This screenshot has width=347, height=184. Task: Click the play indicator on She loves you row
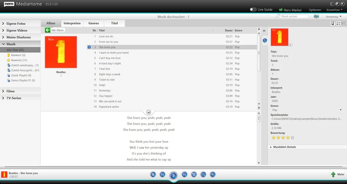[89, 47]
